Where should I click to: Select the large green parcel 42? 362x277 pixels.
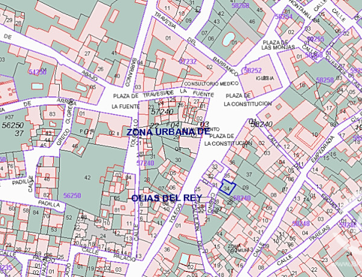click(x=88, y=177)
